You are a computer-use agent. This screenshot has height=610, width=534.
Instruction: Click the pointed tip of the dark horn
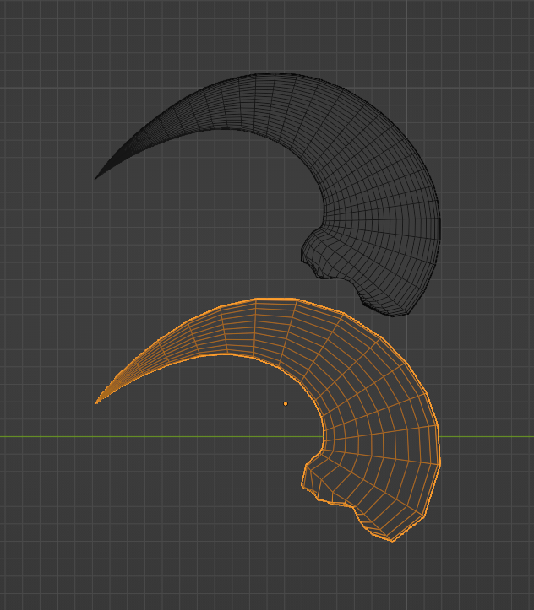point(96,178)
